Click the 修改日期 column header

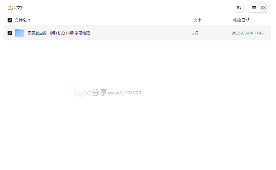pyautogui.click(x=241, y=20)
